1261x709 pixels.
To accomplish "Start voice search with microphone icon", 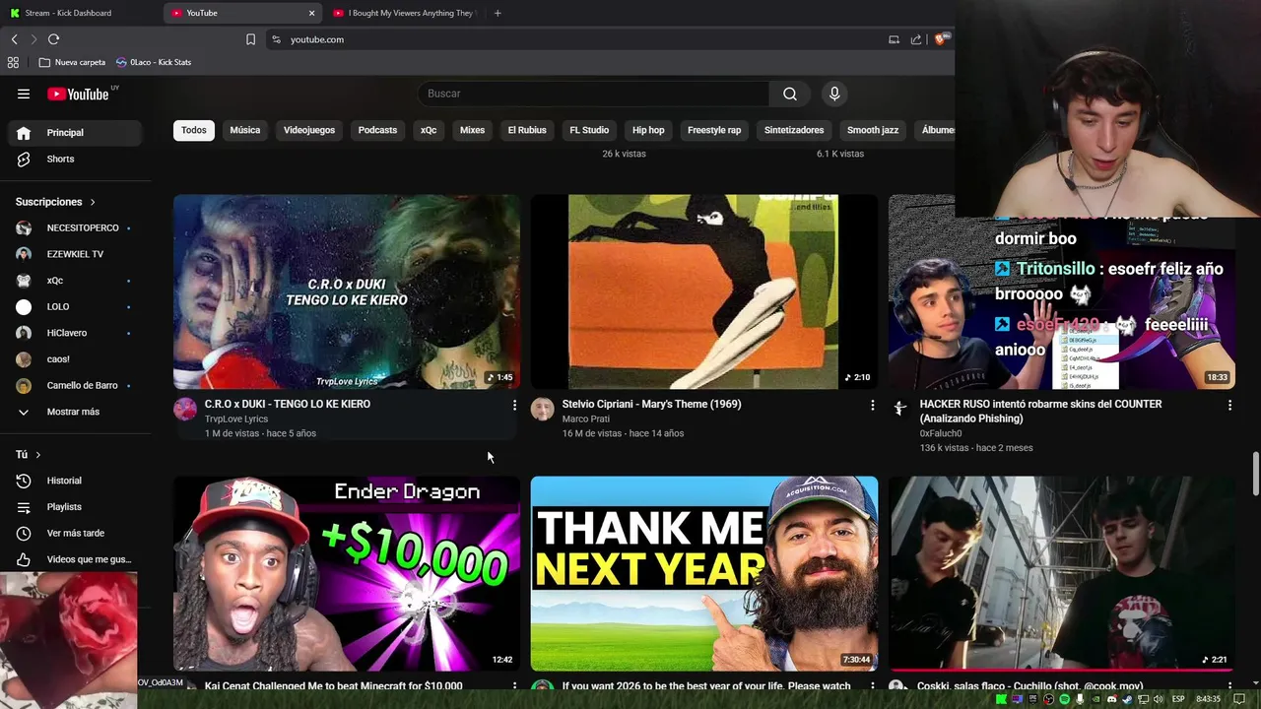I will click(x=834, y=94).
